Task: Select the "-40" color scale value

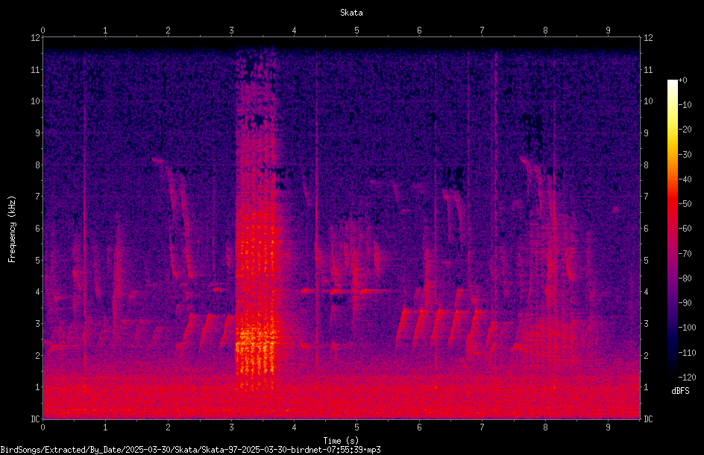Action: tap(685, 179)
